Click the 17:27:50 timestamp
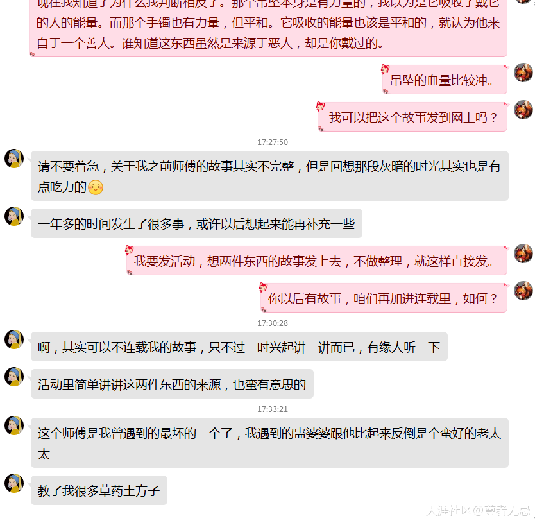This screenshot has width=535, height=523. pyautogui.click(x=272, y=142)
